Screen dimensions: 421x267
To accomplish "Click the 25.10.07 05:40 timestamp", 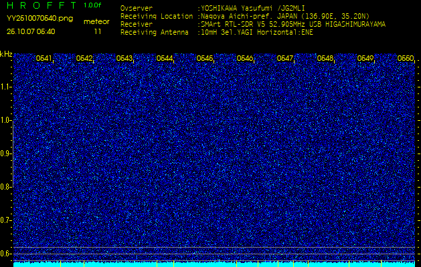I will pyautogui.click(x=31, y=31).
